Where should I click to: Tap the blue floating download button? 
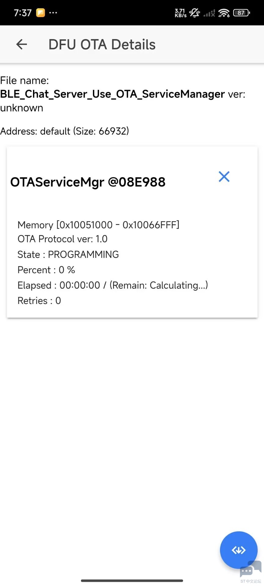239,550
